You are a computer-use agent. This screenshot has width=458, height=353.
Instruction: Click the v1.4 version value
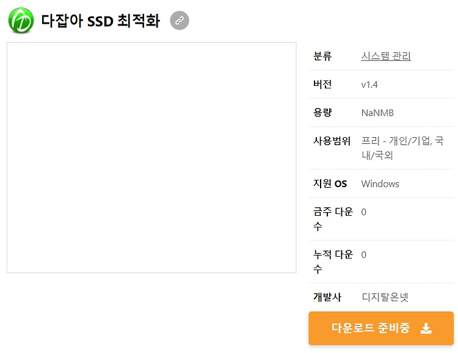pos(369,85)
